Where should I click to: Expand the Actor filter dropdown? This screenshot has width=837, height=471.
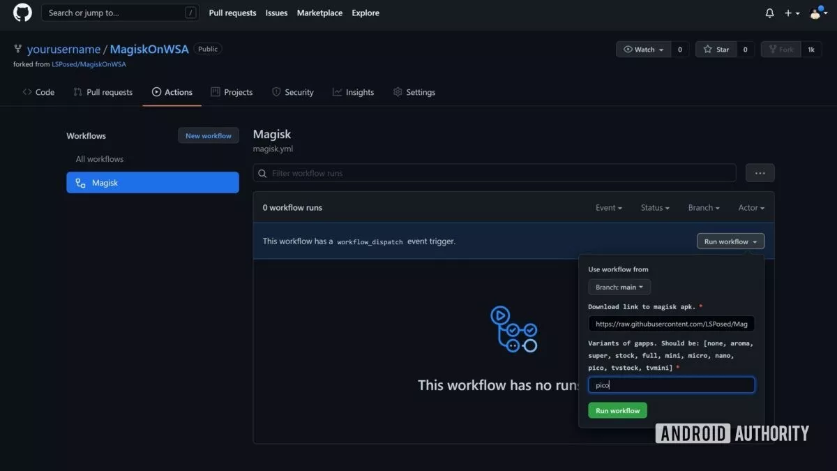(x=751, y=207)
